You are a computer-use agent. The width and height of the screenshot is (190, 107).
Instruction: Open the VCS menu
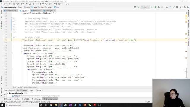click(56, 4)
